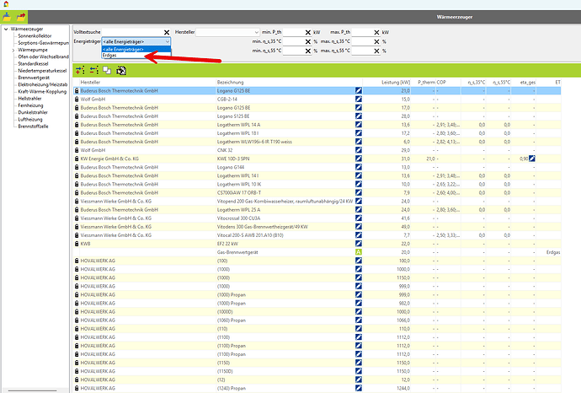
Task: Focus the max. P_th input field
Action: pos(362,32)
